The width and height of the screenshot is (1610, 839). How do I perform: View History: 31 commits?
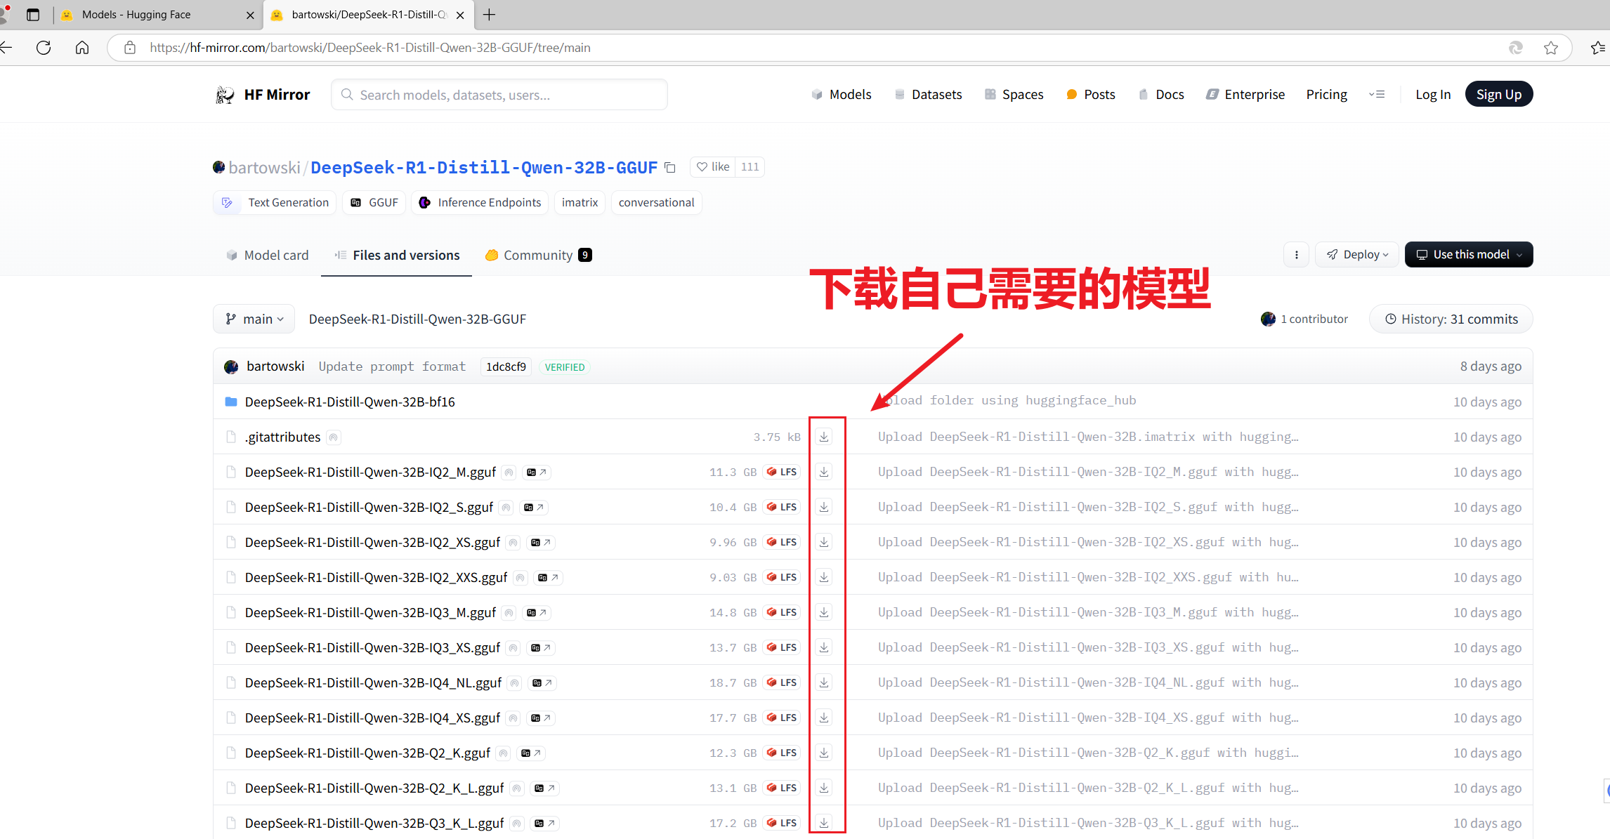pos(1451,319)
